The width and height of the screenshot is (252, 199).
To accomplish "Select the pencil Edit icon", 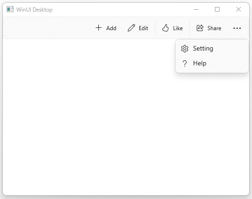I will coord(131,28).
